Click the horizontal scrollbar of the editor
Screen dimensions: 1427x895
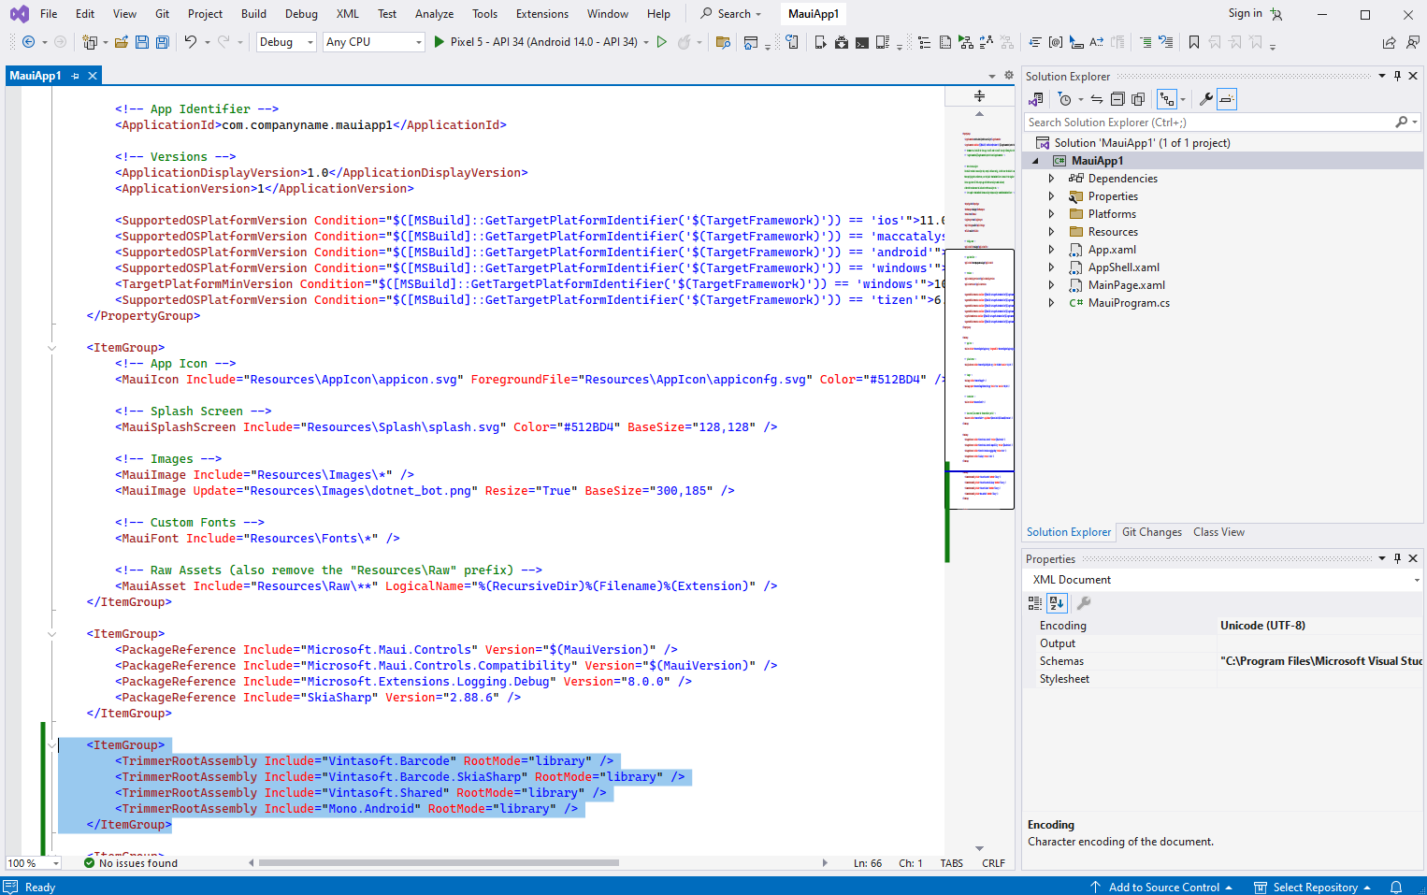click(x=440, y=863)
